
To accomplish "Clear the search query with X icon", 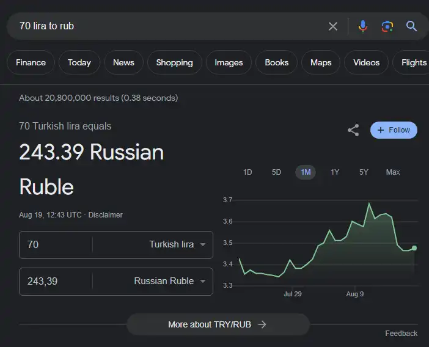I will tap(333, 26).
